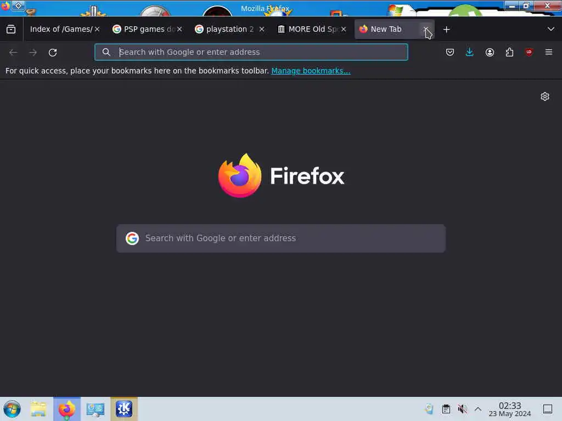
Task: Maximize or restore the Firefox window
Action: [526, 5]
